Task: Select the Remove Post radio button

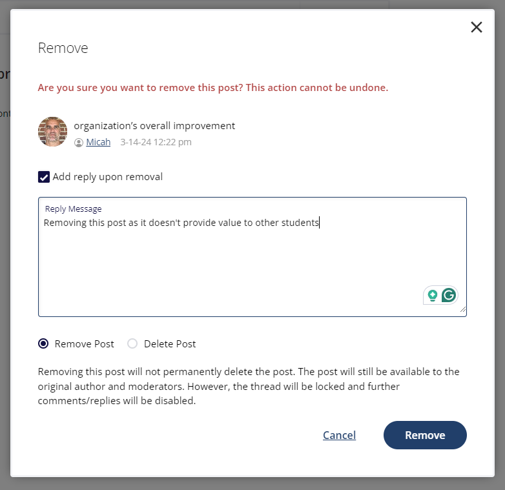Action: pos(43,343)
